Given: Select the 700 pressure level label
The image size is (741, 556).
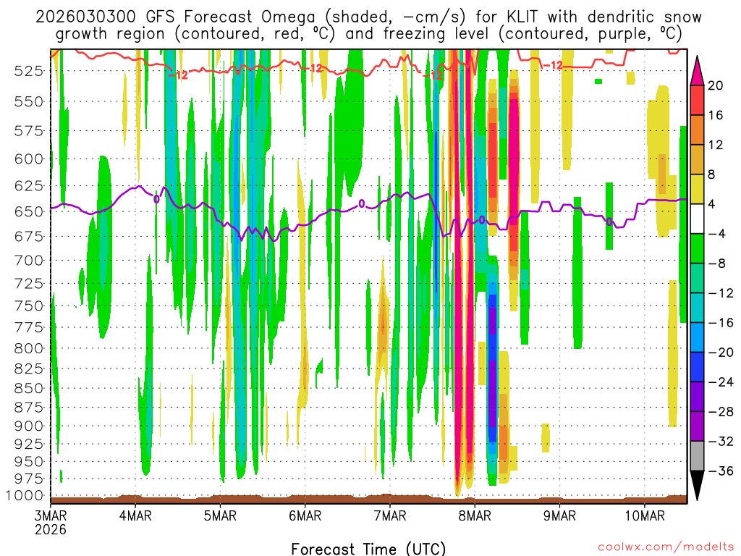Looking at the screenshot, I should pos(29,260).
